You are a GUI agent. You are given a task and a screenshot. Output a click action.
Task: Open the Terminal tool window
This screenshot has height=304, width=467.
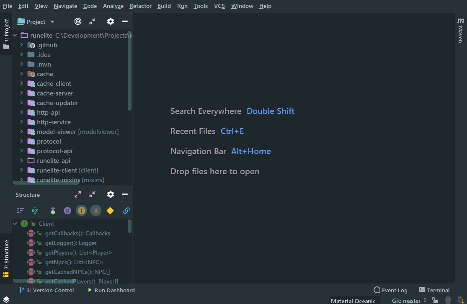point(438,290)
